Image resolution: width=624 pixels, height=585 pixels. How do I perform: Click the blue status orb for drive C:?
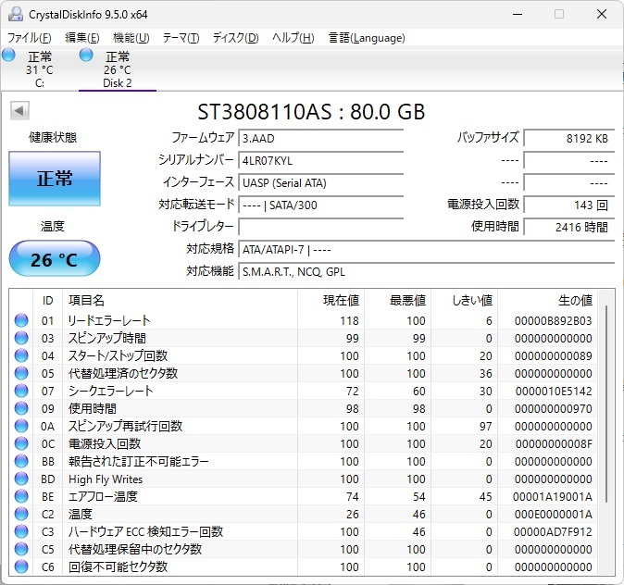[8, 55]
